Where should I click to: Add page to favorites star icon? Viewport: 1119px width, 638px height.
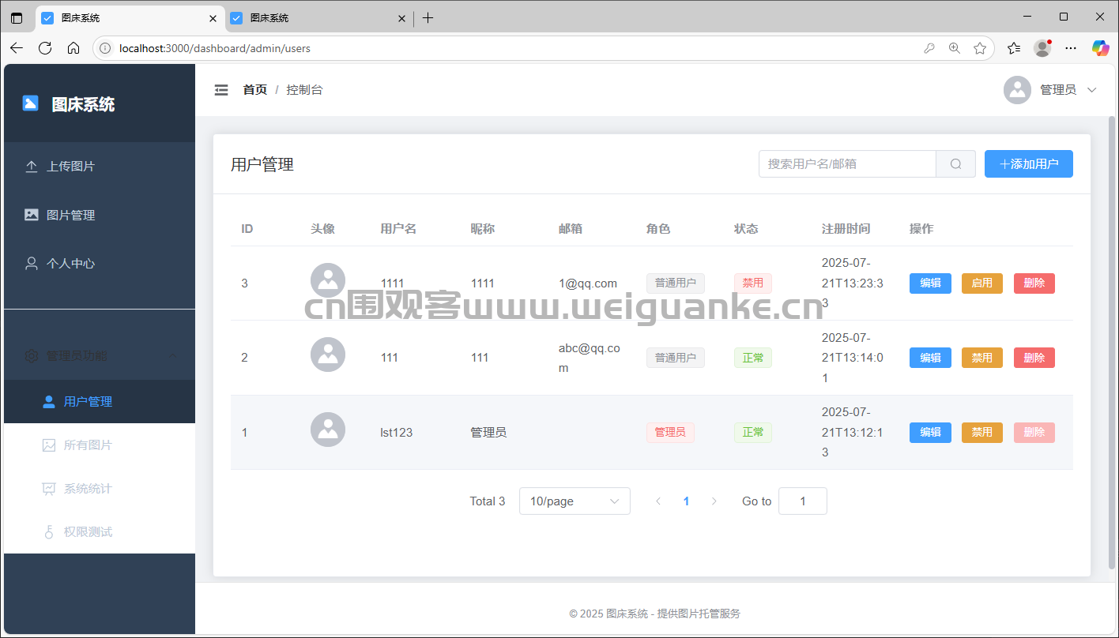click(x=980, y=48)
